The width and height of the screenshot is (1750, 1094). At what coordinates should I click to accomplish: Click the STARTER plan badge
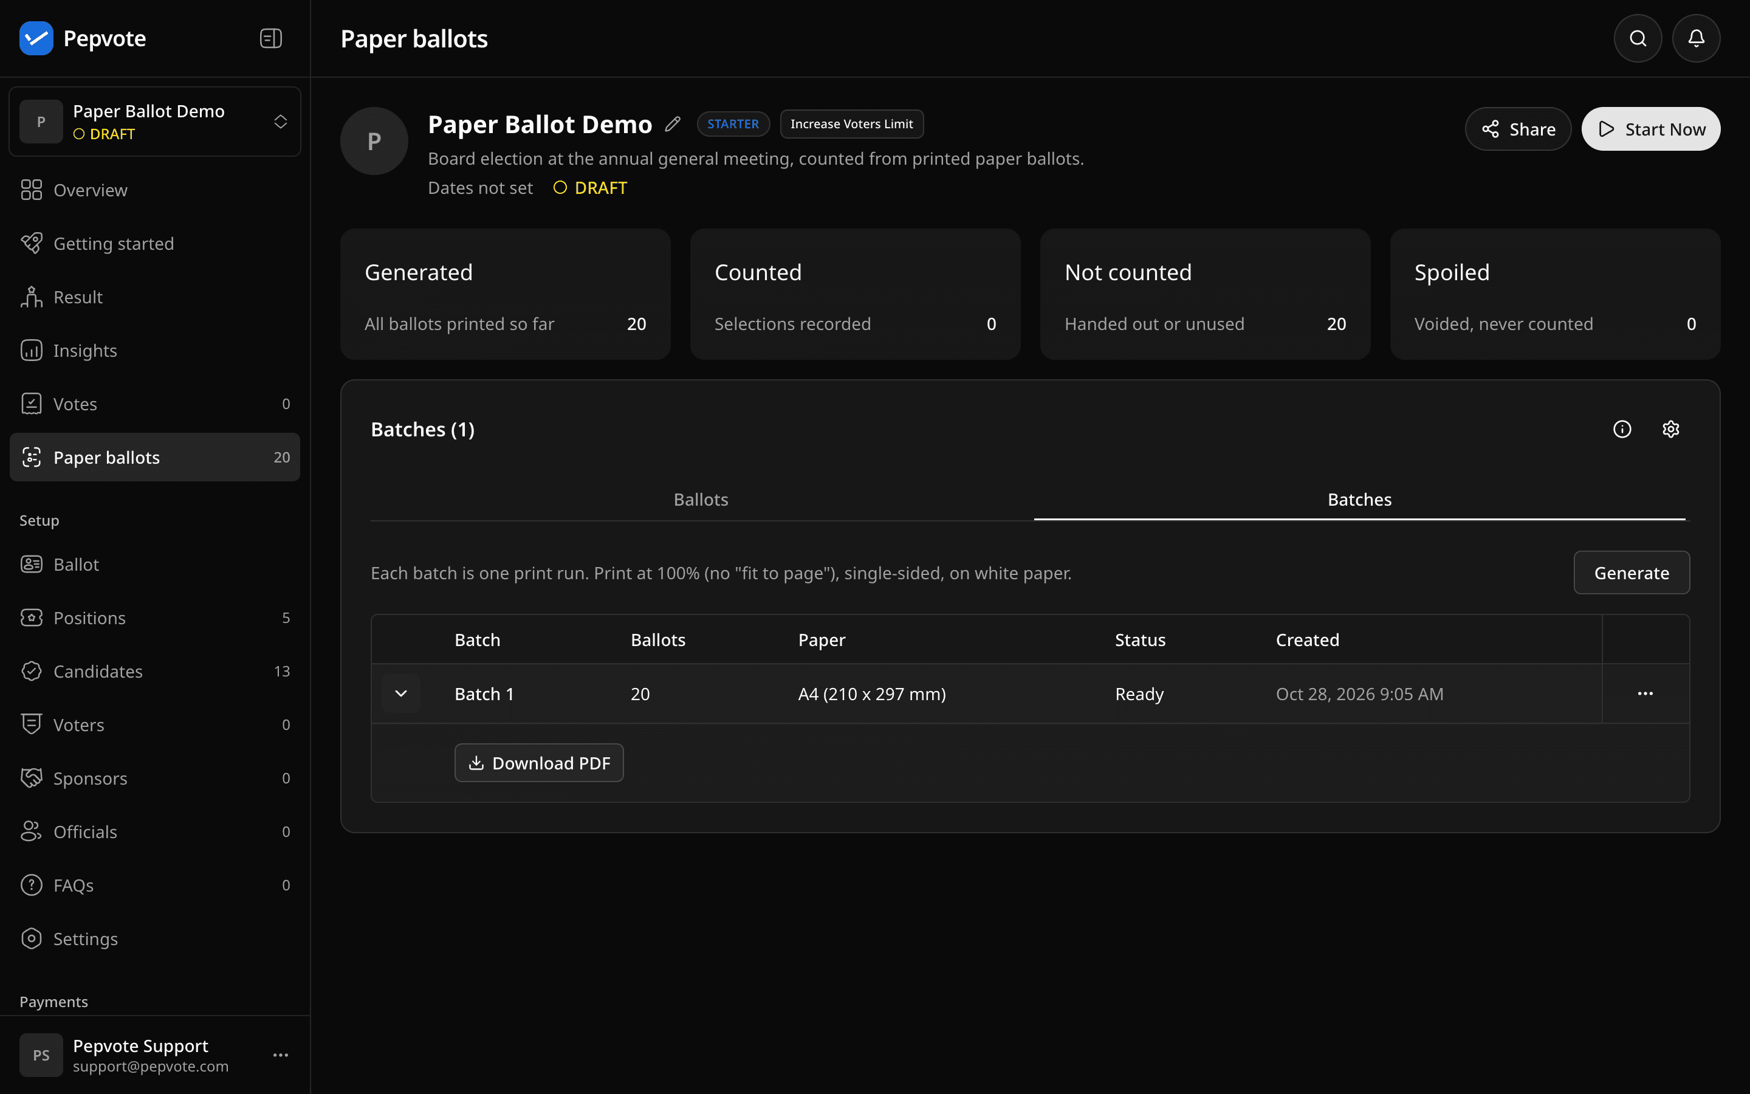[733, 125]
